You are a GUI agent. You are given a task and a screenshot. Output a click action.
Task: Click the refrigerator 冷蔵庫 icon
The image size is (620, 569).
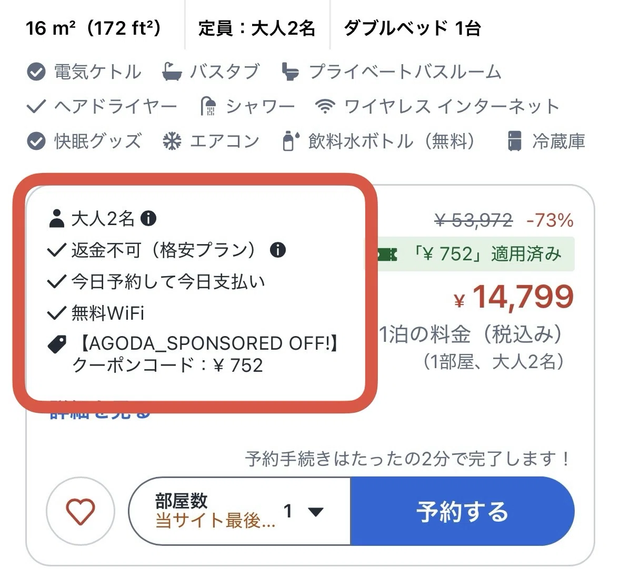coord(514,141)
